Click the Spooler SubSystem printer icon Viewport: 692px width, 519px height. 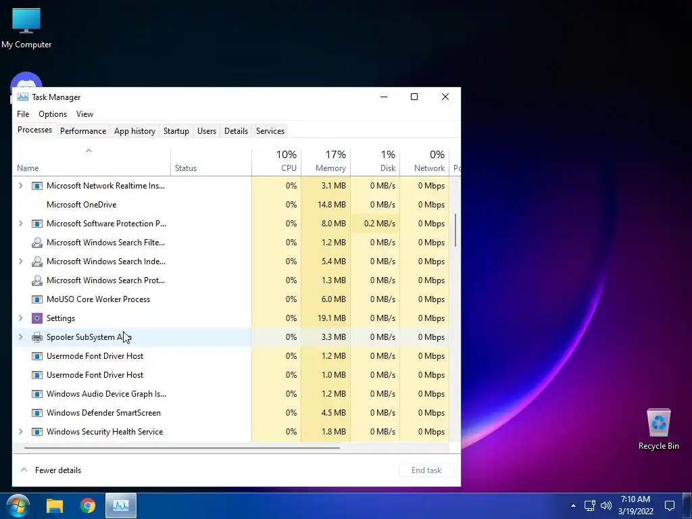pyautogui.click(x=37, y=337)
